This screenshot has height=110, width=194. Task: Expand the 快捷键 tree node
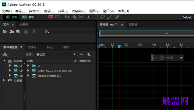(x=4, y=80)
